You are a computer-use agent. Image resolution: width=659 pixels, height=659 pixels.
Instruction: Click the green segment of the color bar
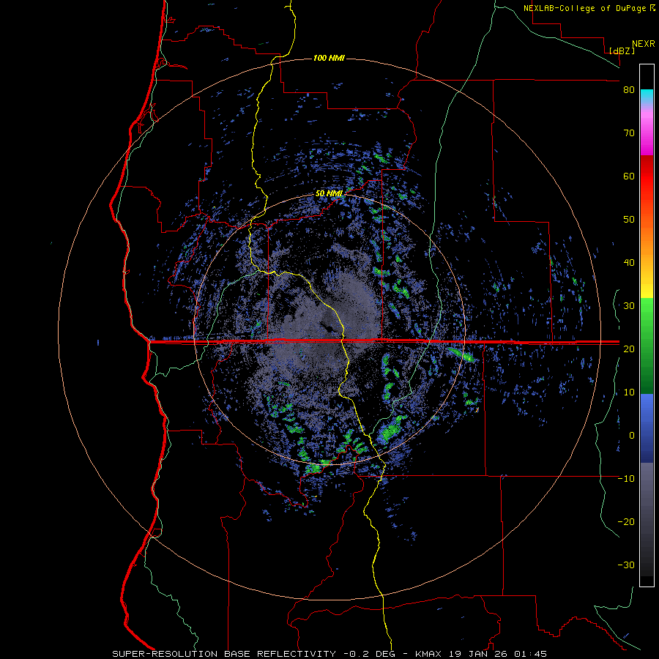[647, 346]
